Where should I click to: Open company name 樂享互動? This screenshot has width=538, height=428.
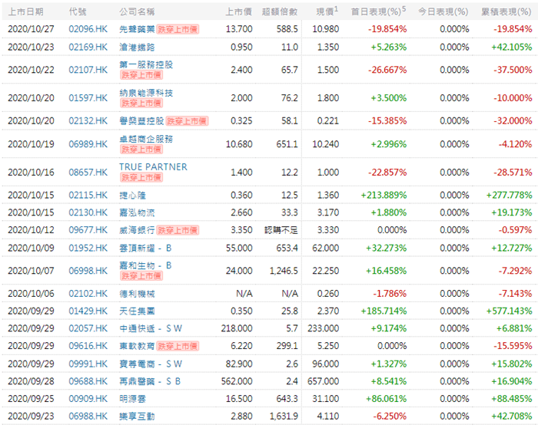[137, 416]
